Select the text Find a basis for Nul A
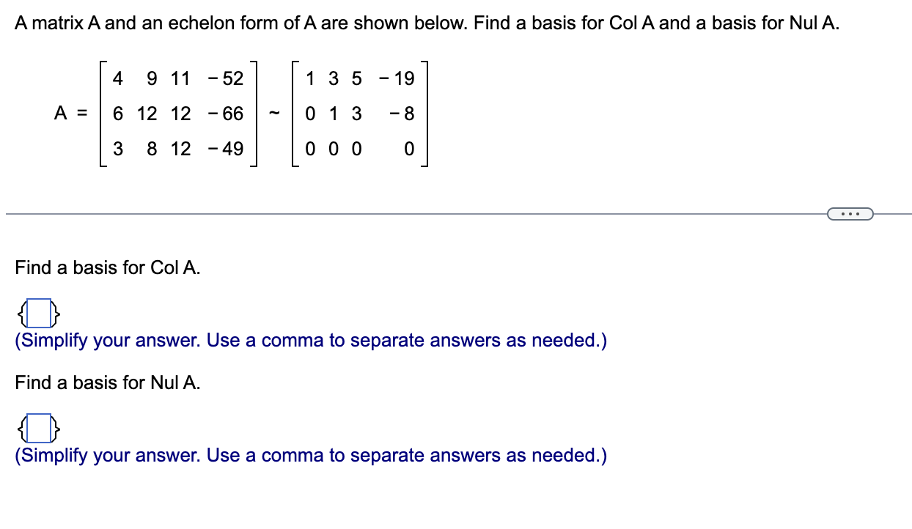Viewport: 912px width, 529px height. coord(107,382)
